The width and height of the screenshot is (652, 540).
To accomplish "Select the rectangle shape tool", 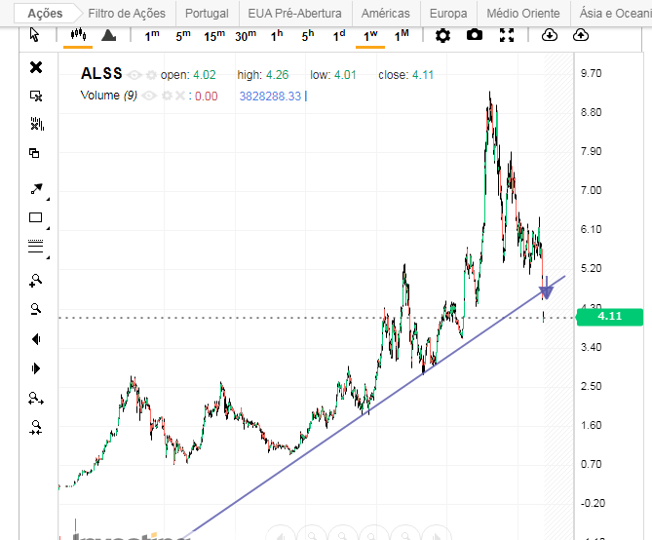I will click(x=35, y=217).
